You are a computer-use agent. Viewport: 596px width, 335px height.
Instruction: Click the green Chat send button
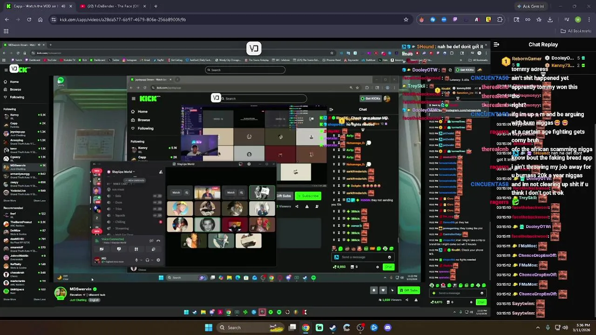(x=481, y=302)
